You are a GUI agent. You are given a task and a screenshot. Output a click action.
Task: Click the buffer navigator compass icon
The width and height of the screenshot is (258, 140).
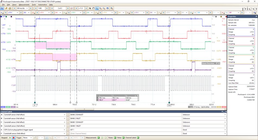tap(72, 8)
